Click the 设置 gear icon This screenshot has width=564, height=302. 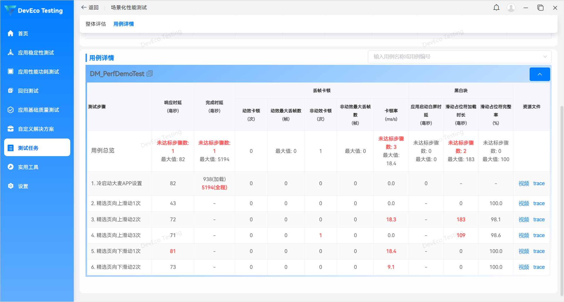coord(11,186)
